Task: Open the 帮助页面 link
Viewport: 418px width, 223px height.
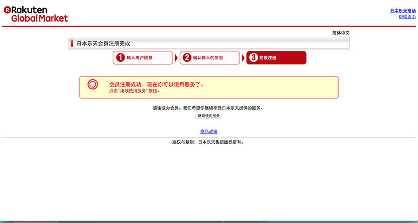Action: tap(407, 17)
